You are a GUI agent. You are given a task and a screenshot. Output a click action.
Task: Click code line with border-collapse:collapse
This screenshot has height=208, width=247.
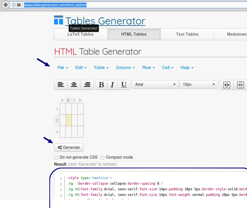tap(115, 184)
